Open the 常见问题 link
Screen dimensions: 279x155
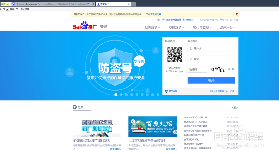click(173, 91)
